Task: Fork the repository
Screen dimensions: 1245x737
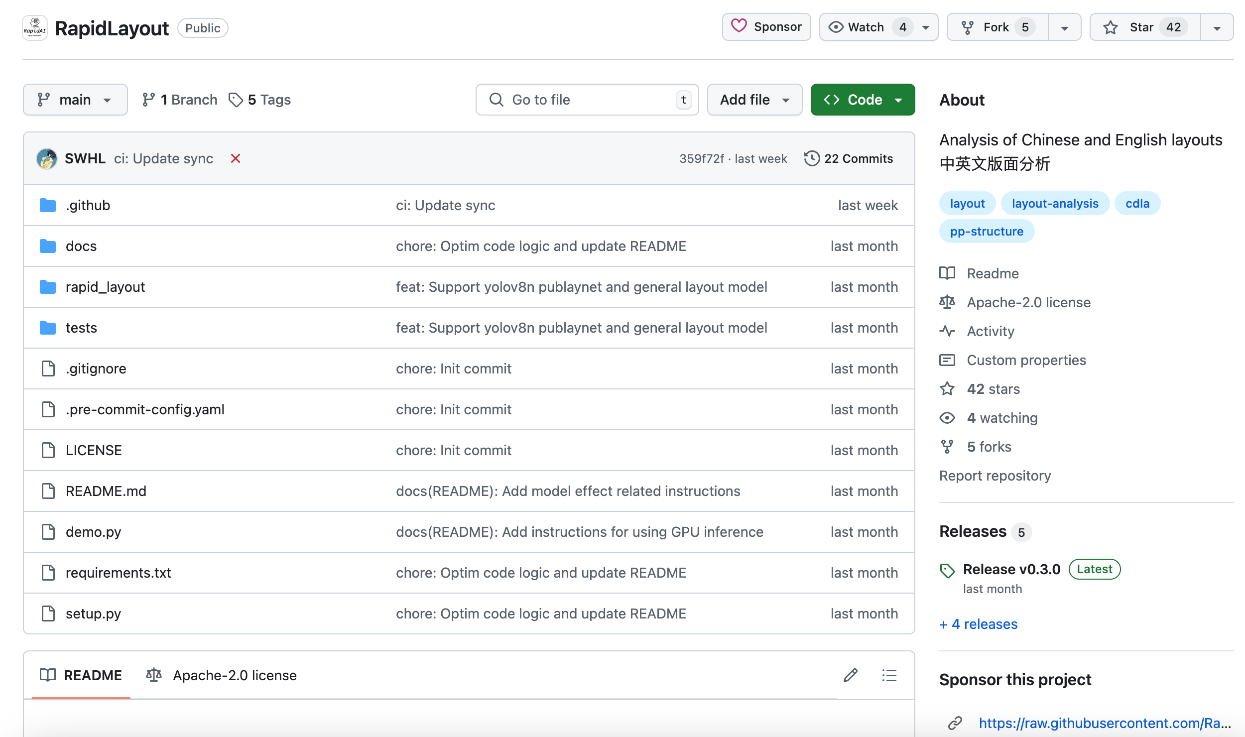Action: tap(997, 27)
